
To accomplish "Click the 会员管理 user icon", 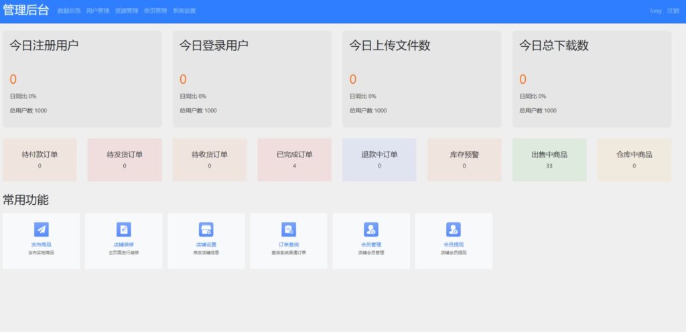I will [x=371, y=230].
